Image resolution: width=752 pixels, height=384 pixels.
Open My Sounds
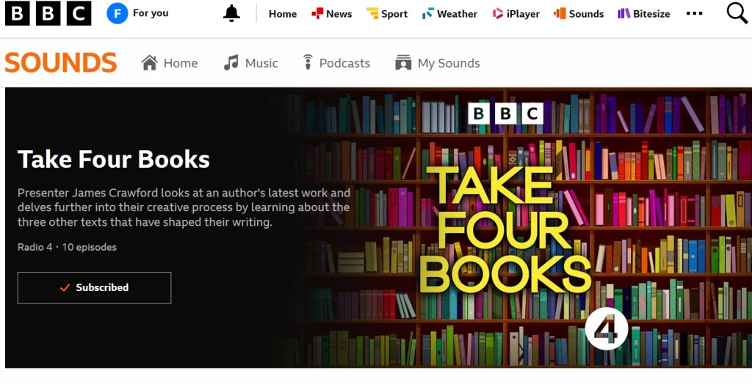pyautogui.click(x=437, y=63)
